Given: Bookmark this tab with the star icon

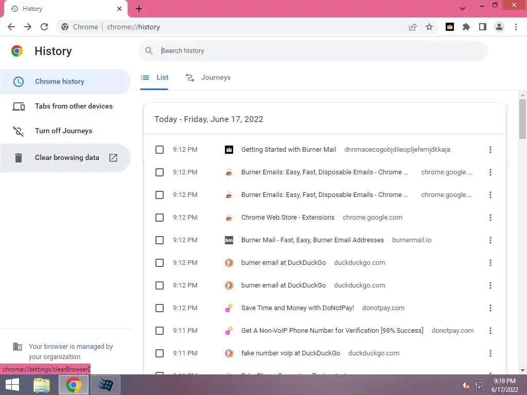Looking at the screenshot, I should click(x=429, y=27).
